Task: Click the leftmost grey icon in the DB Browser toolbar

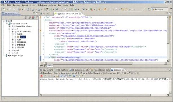Action: tap(26, 18)
